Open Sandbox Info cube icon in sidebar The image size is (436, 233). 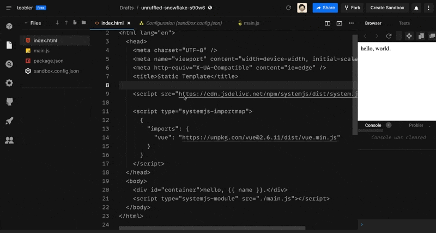click(x=9, y=26)
